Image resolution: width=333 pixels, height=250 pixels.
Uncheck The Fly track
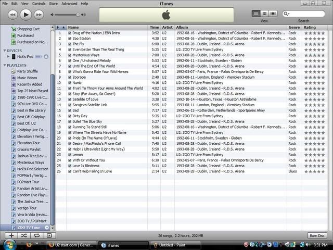pyautogui.click(x=70, y=44)
